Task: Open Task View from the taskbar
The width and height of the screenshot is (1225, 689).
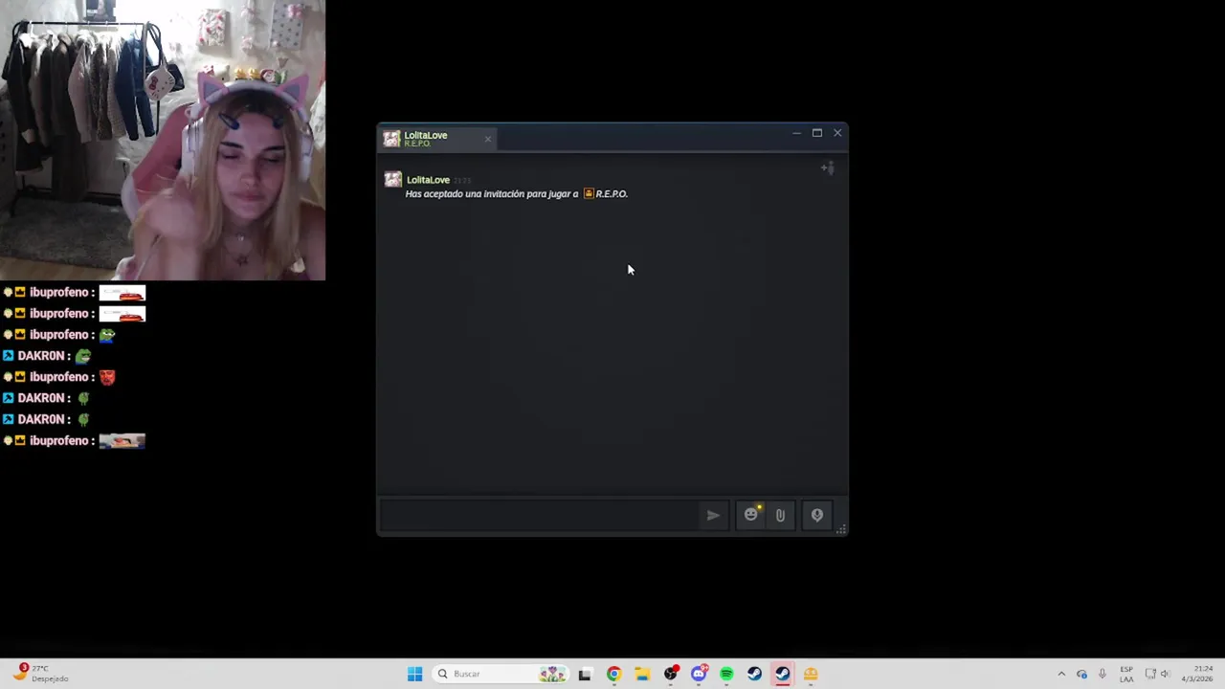Action: (585, 674)
